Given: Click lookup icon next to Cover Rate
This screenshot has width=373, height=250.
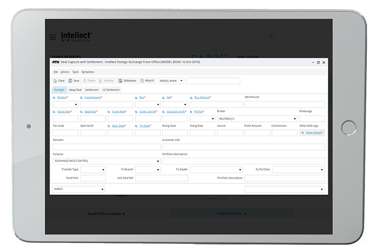Looking at the screenshot, I should coord(109,112).
